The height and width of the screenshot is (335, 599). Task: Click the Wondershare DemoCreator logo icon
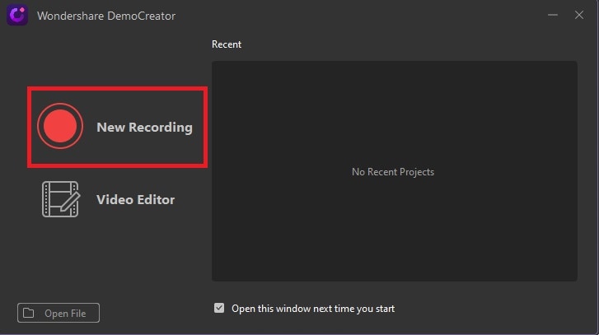(x=17, y=16)
